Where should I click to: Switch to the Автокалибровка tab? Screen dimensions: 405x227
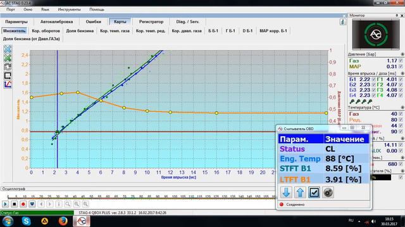pyautogui.click(x=56, y=21)
